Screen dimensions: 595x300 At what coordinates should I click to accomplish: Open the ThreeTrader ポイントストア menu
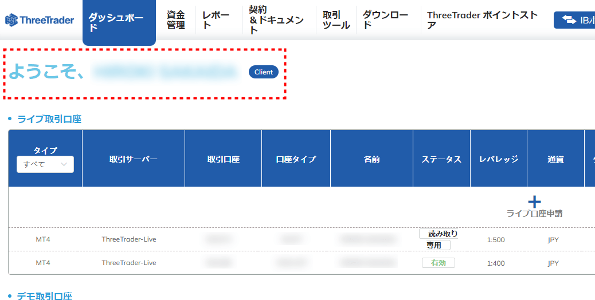click(482, 20)
